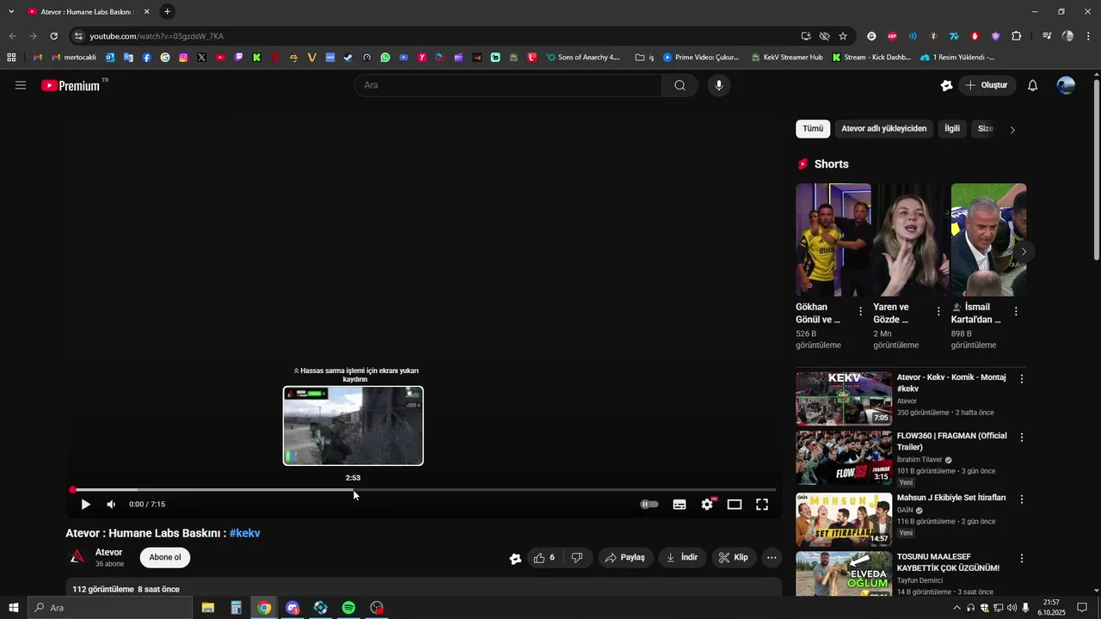This screenshot has height=619, width=1101.
Task: Open options for 'İsmail Kartal'dan' short
Action: tap(1016, 311)
